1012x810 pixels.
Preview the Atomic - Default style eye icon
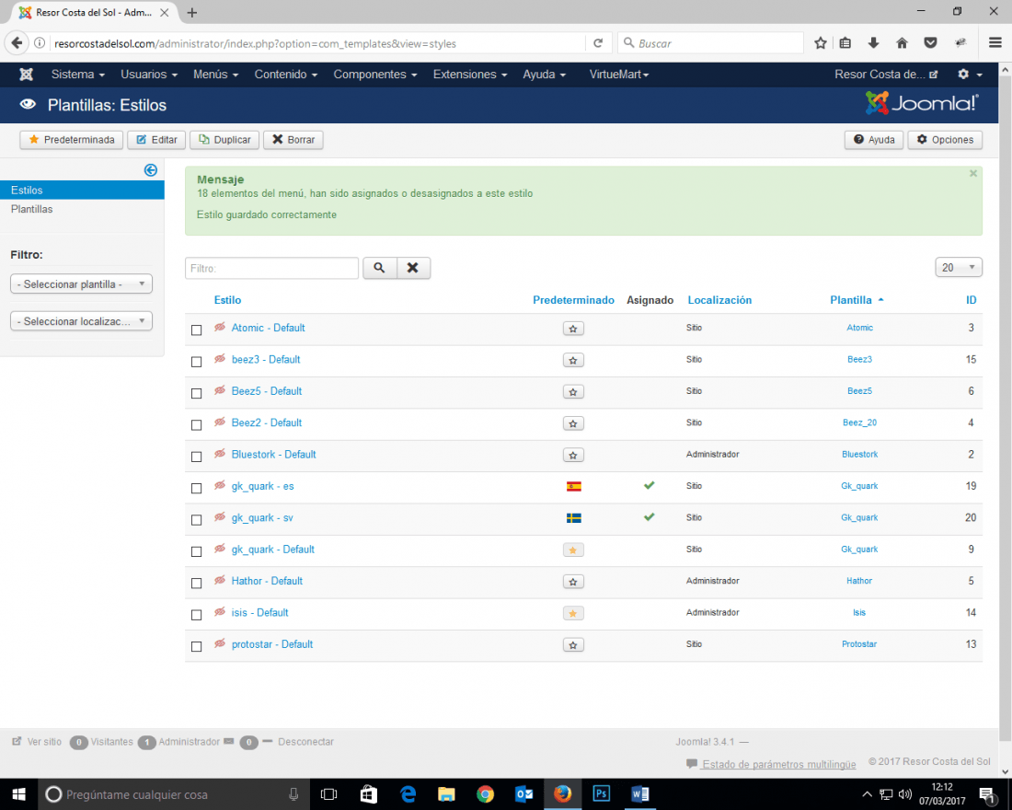[x=220, y=327]
